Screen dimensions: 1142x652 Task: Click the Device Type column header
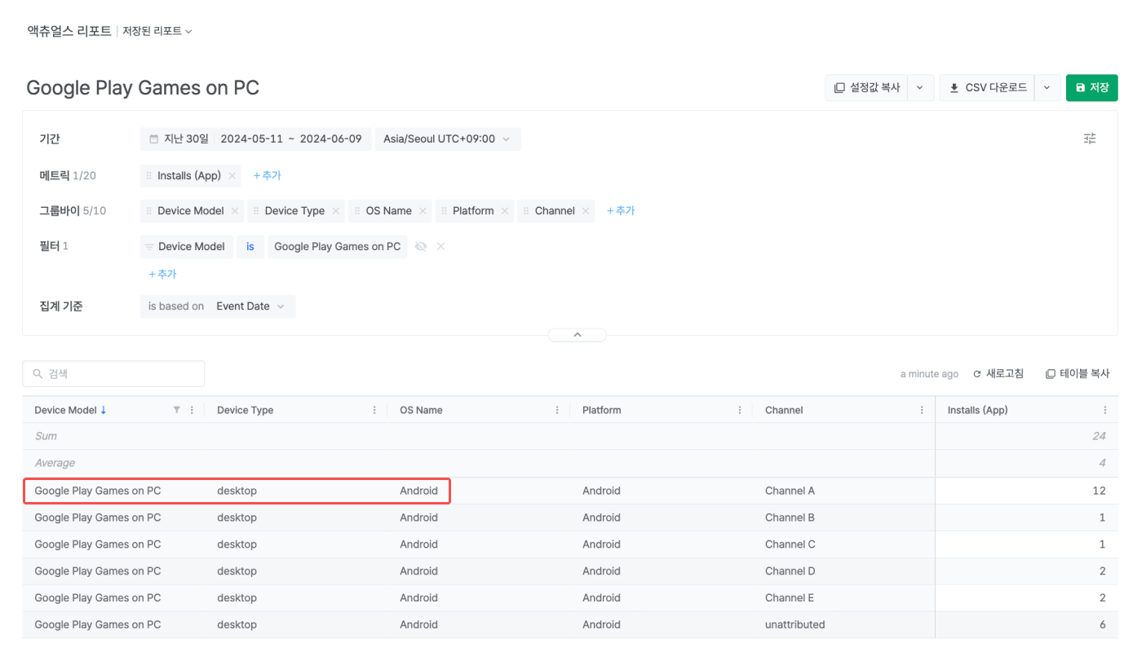coord(246,410)
